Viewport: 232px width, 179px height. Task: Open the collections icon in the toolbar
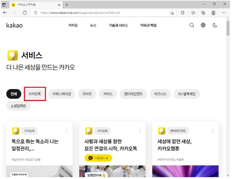[203, 13]
